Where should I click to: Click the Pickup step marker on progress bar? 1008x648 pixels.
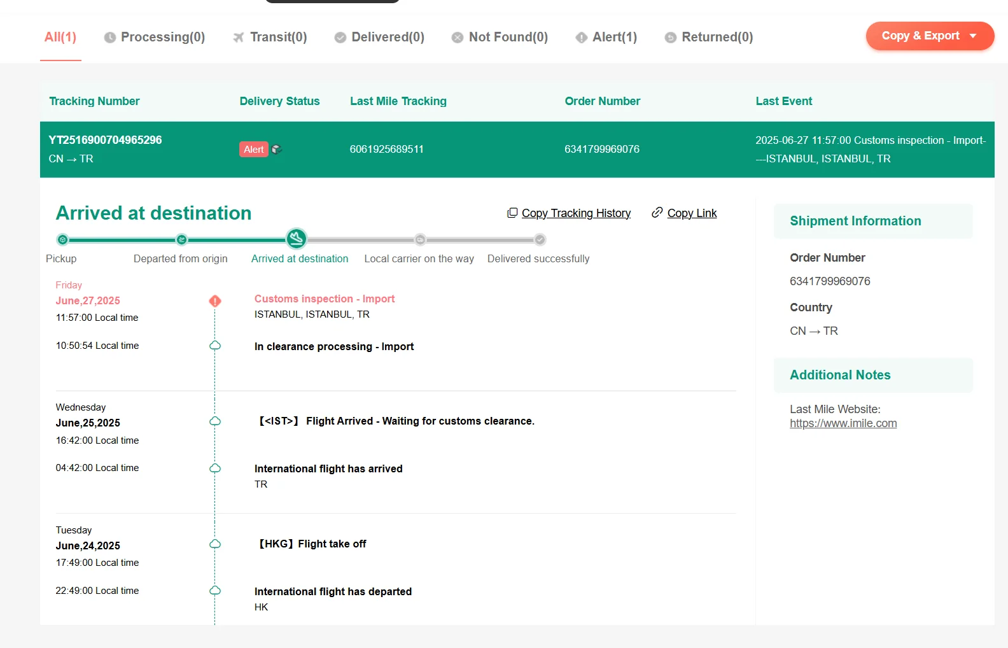[62, 240]
